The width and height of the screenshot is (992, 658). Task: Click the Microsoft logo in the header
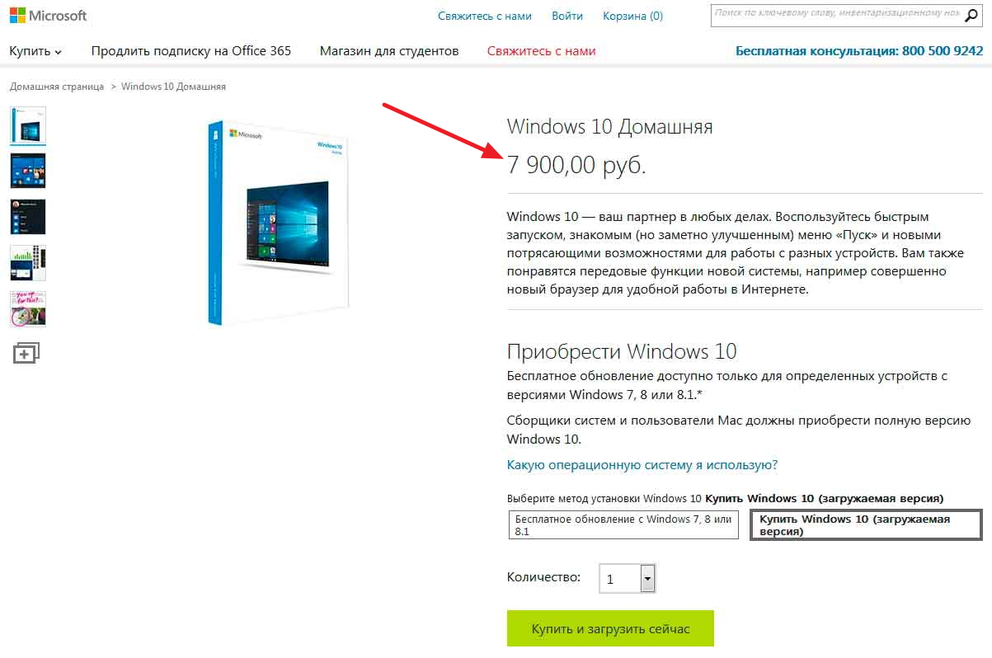[48, 16]
